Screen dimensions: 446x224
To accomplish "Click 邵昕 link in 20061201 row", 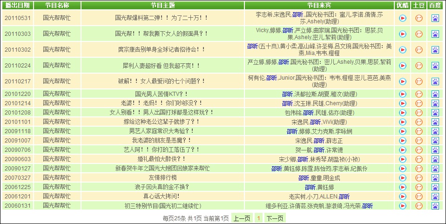I will [x=344, y=197].
